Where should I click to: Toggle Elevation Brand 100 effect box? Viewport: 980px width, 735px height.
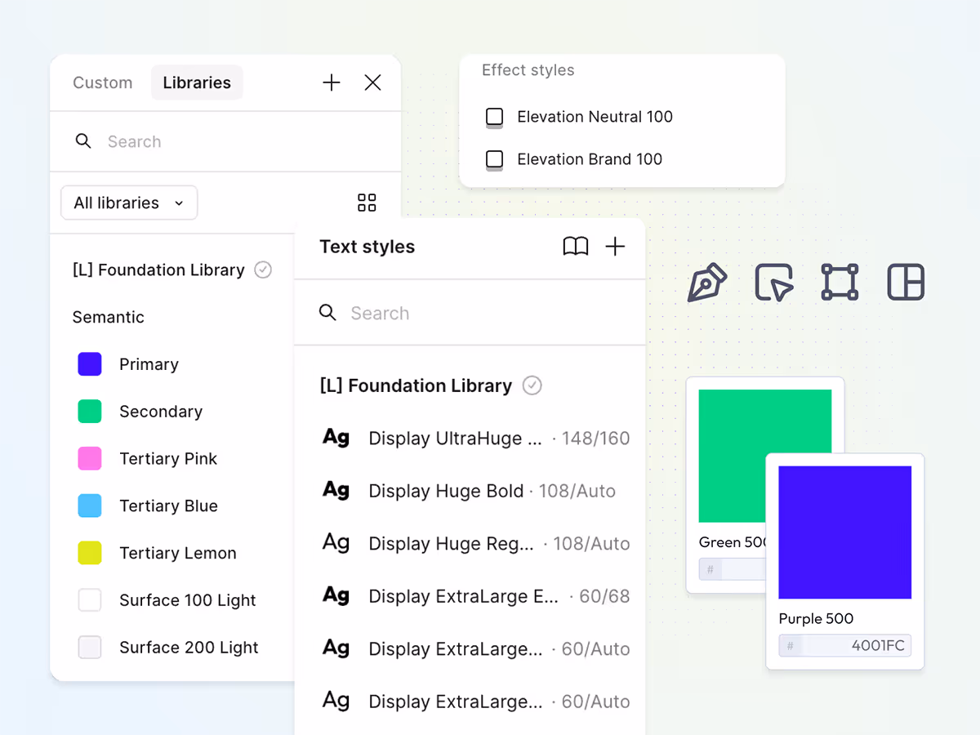(x=495, y=160)
